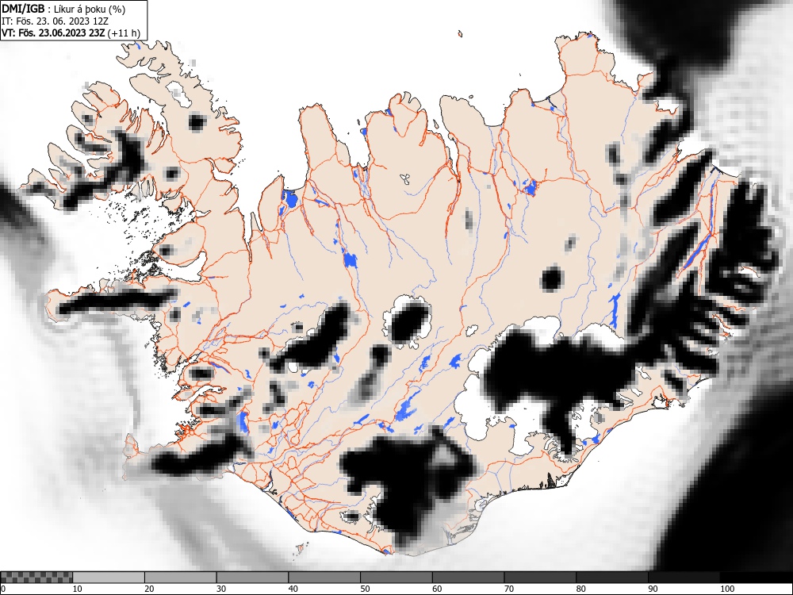Image resolution: width=793 pixels, height=595 pixels.
Task: Click the initial time line 'IT: Fös. 23. 06. 2023 12Z'
Action: [56, 21]
